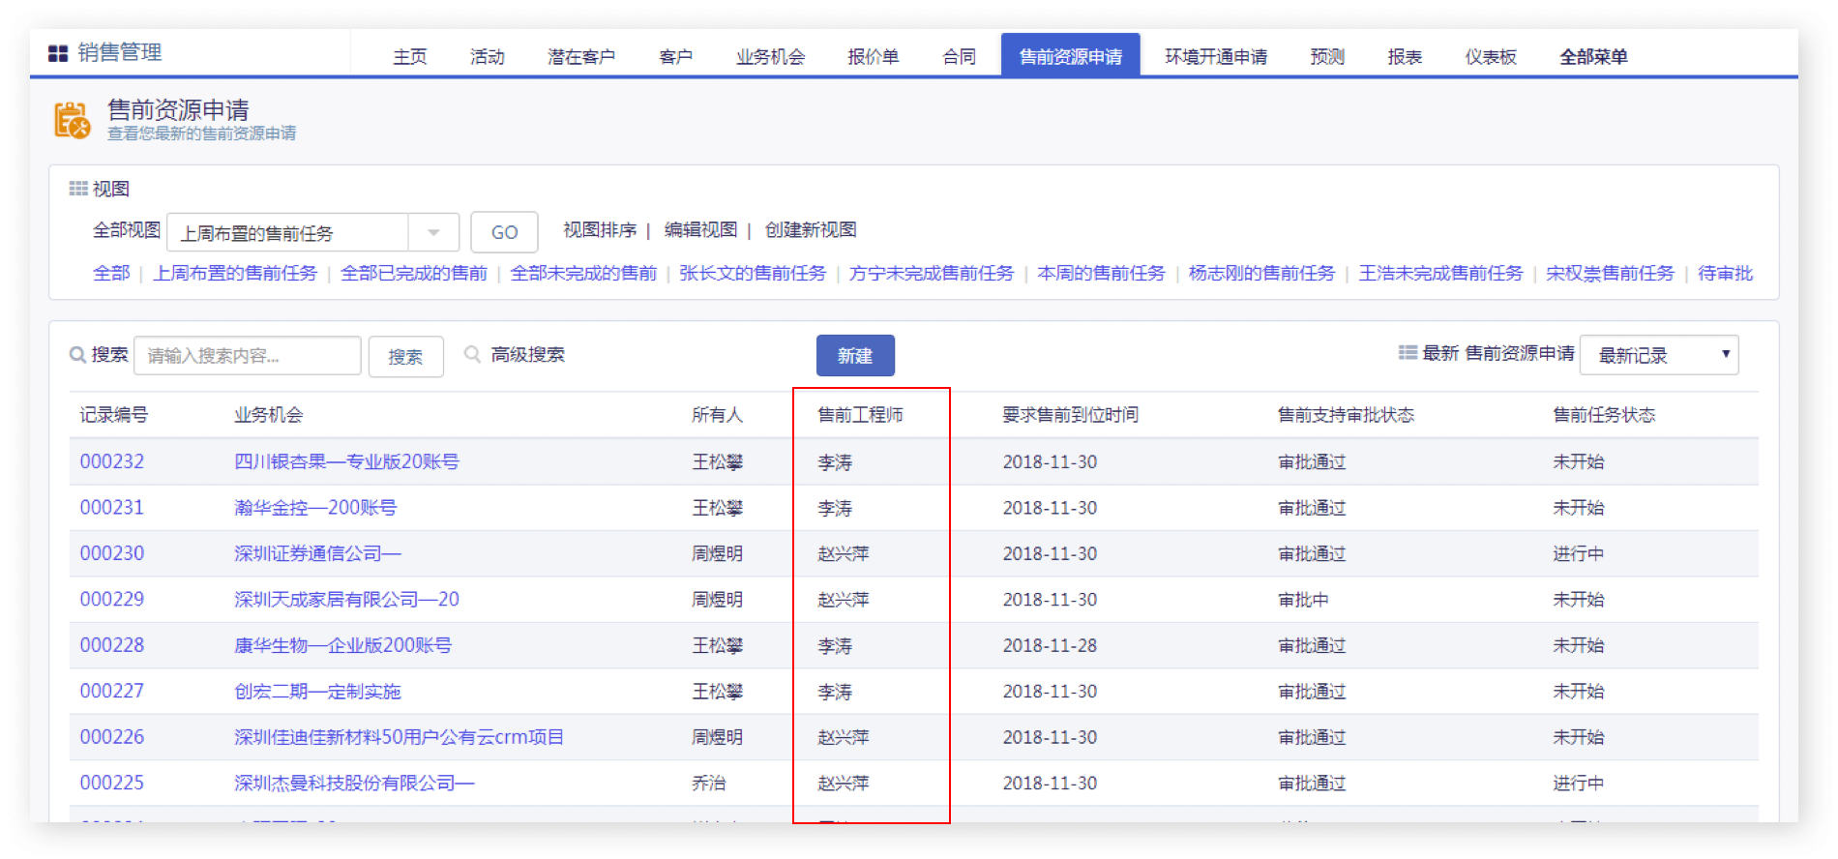Select 上周布置的售前任务 view link
The height and width of the screenshot is (859, 1838).
[235, 274]
